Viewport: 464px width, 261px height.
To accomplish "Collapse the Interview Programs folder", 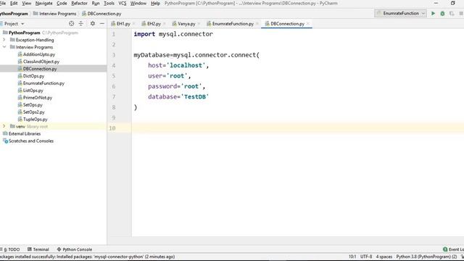I will [x=4, y=46].
